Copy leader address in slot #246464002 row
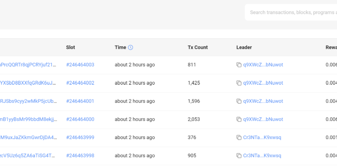This screenshot has width=337, height=168. [x=239, y=83]
